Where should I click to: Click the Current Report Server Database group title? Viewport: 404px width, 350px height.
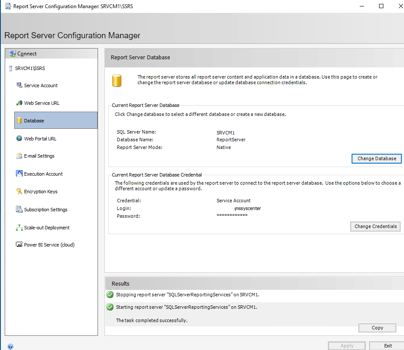146,105
